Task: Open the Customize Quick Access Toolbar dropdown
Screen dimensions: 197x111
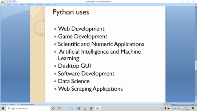Action: pyautogui.click(x=17, y=2)
